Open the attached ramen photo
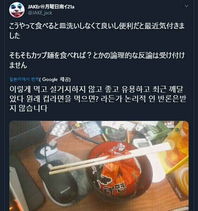This screenshot has width=198, height=211. point(99,166)
